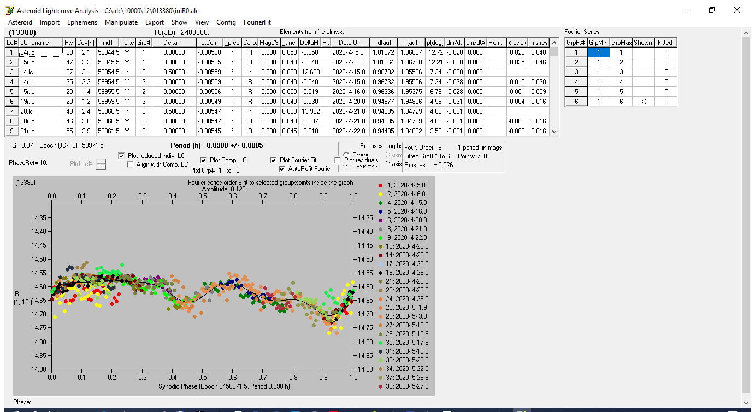Click row 7 DeltaM value 13.932
This screenshot has height=412, width=755.
coord(309,111)
